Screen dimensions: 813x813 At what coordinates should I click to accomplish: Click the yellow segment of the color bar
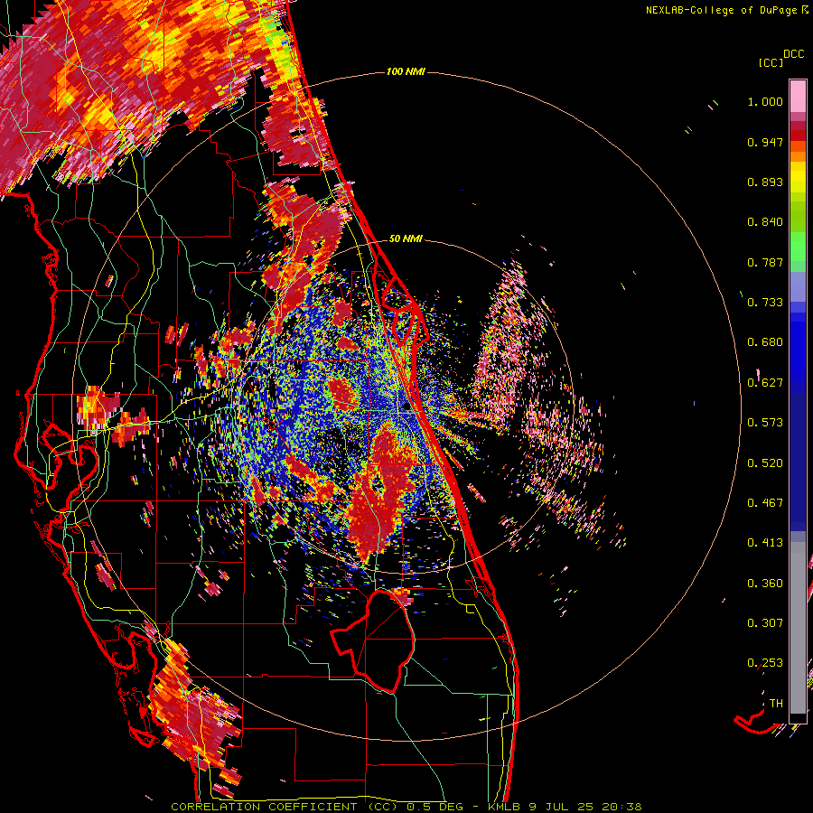pos(798,177)
